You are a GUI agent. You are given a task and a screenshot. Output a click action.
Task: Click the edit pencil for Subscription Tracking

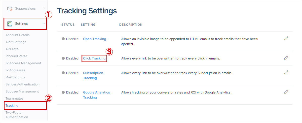point(286,72)
